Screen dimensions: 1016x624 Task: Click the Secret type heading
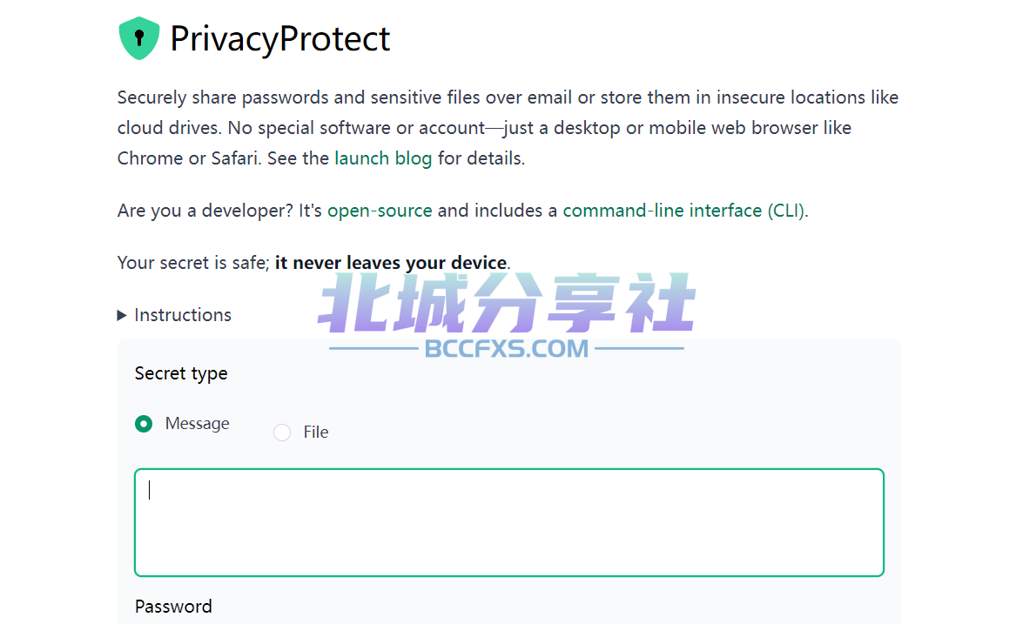pos(181,374)
